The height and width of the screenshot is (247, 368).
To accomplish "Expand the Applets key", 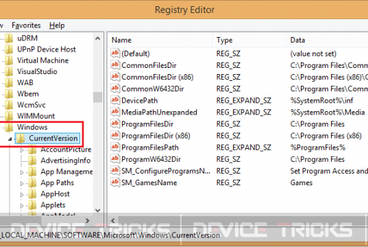I will pyautogui.click(x=22, y=206).
